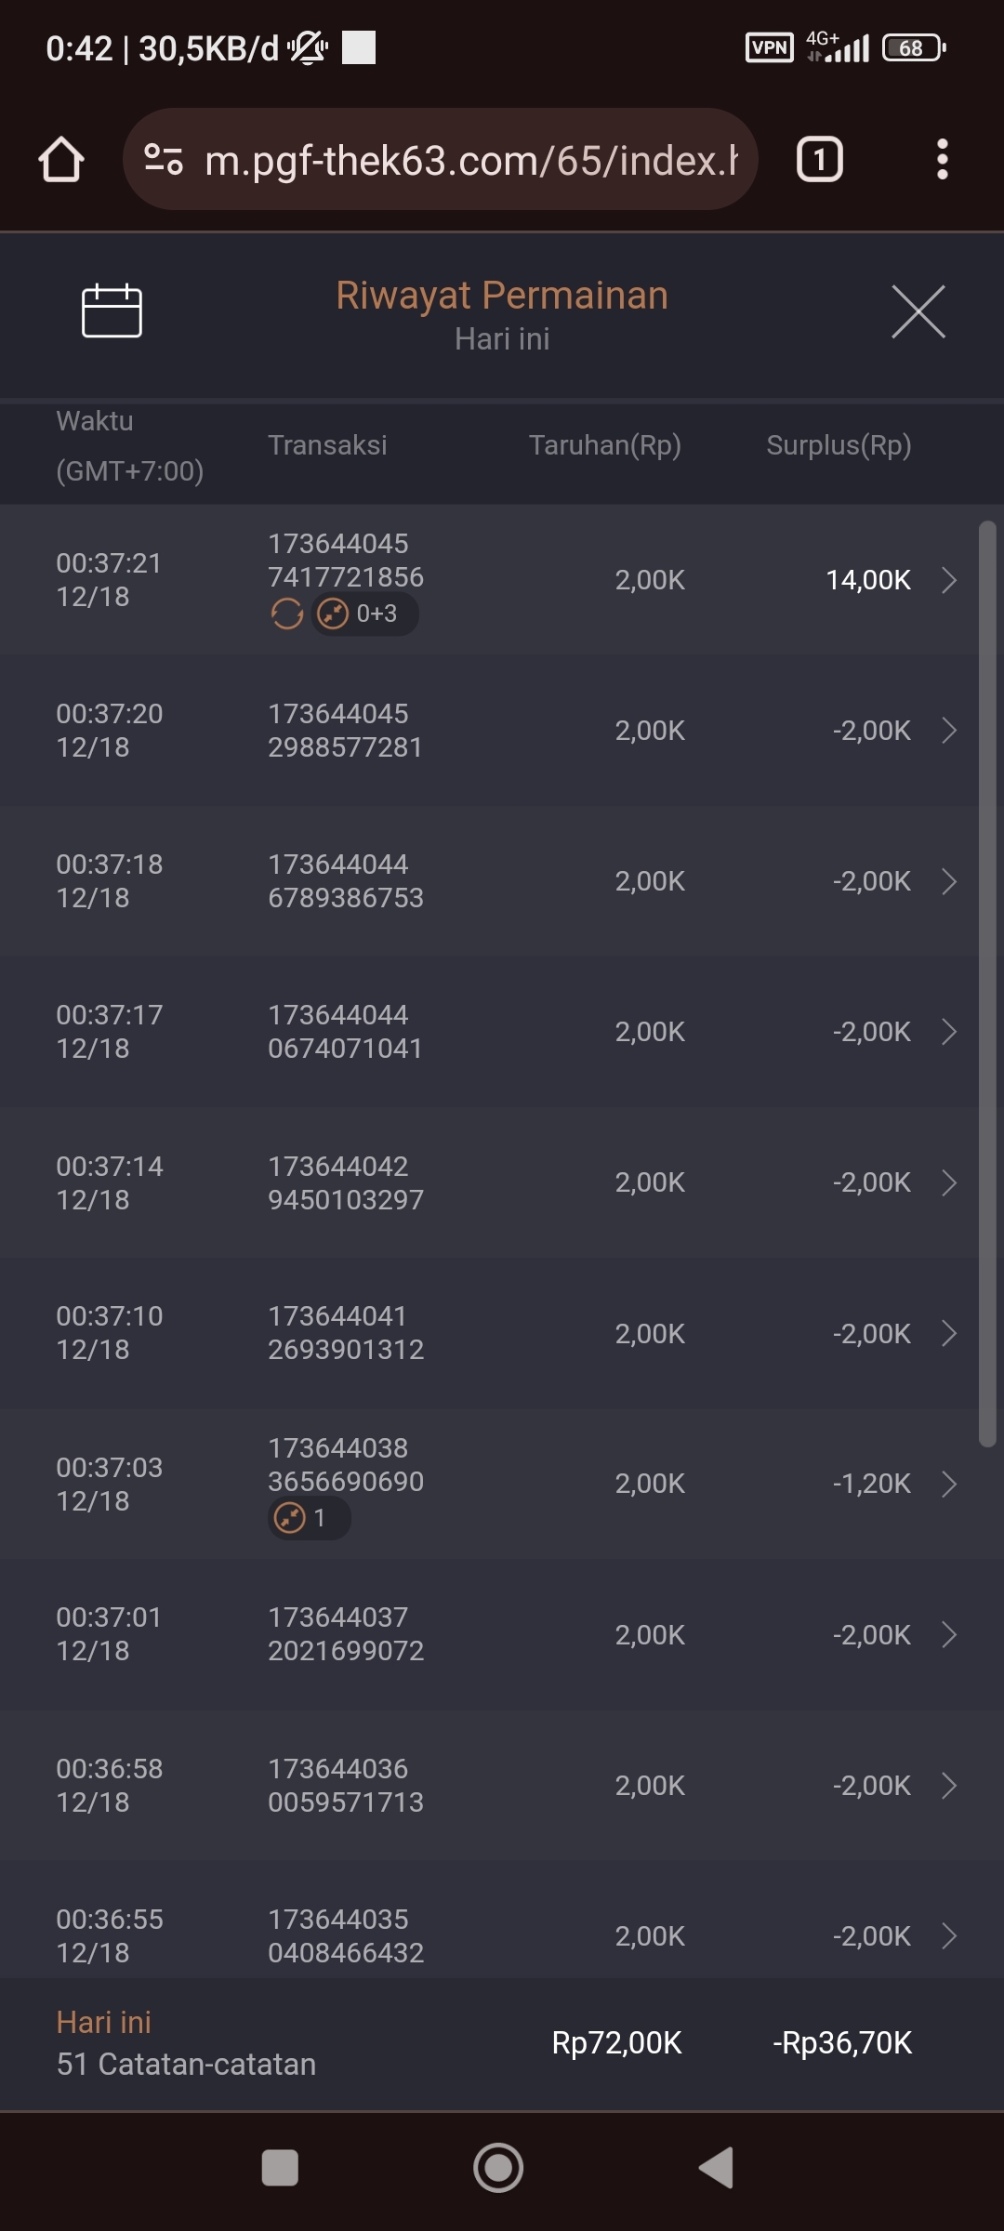This screenshot has height=2231, width=1004.
Task: Open the browser three-dot menu
Action: click(942, 160)
